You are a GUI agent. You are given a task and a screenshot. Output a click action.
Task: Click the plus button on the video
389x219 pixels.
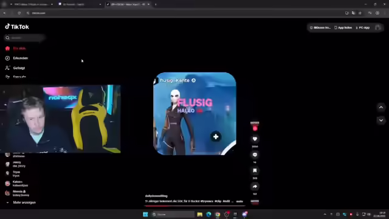pyautogui.click(x=216, y=136)
